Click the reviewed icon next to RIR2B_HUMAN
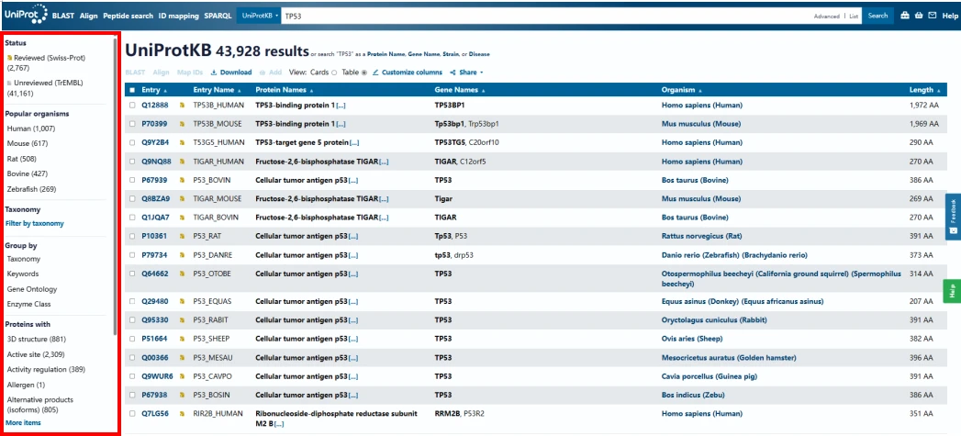The width and height of the screenshot is (961, 436). pos(182,414)
